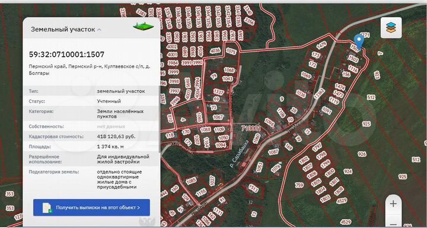Select parcel 1474 on the map
The image size is (427, 228).
tap(340, 87)
